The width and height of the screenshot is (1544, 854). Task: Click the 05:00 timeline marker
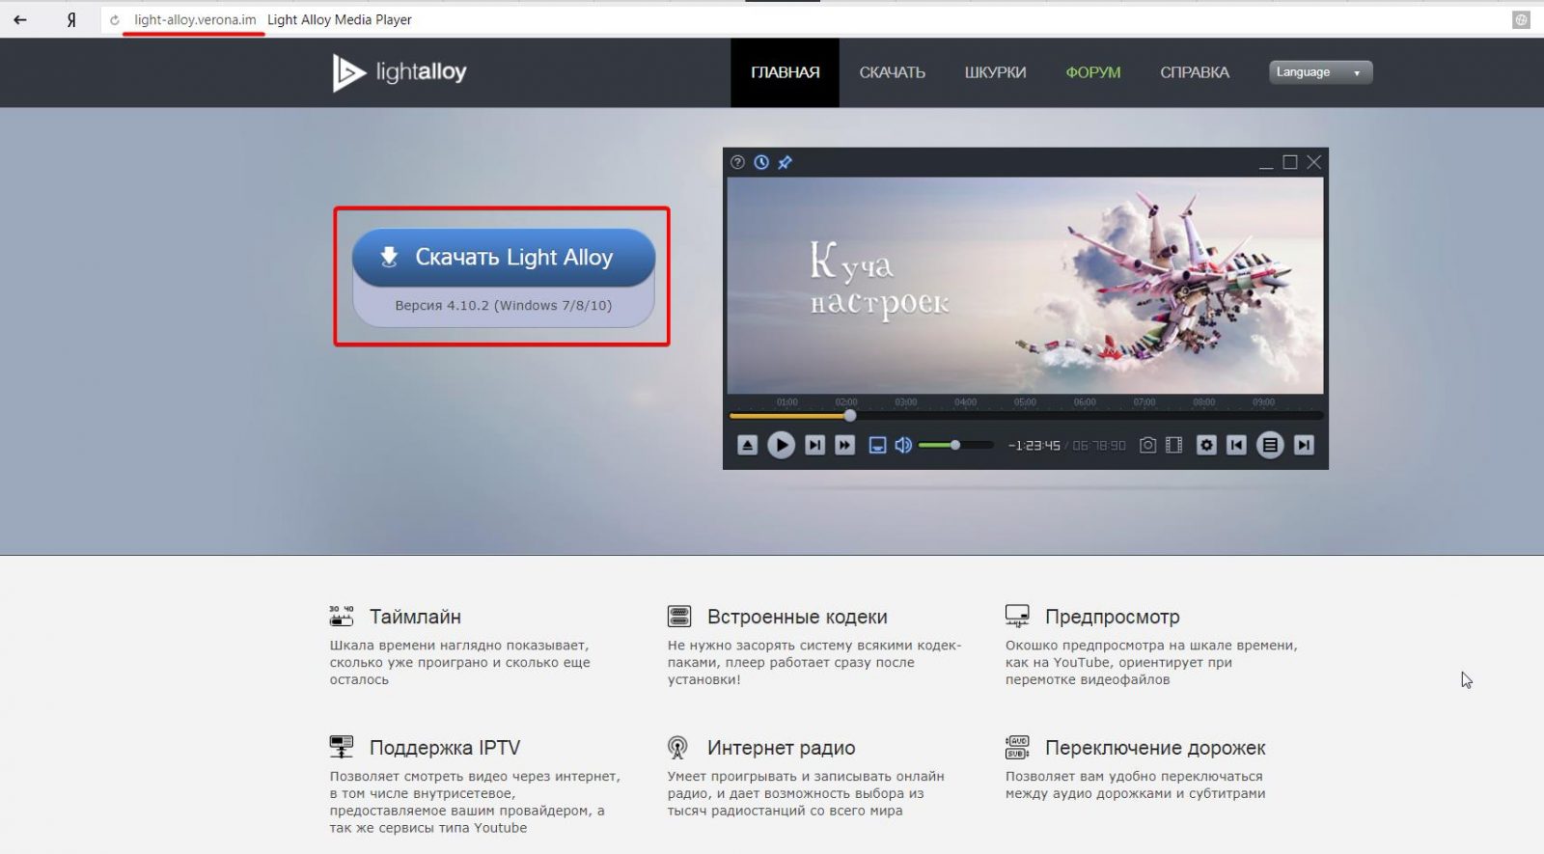(x=1025, y=402)
